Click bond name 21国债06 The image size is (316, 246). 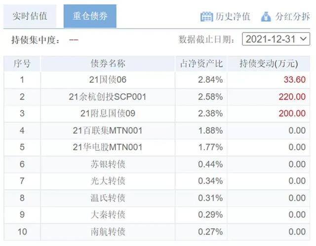(108, 80)
